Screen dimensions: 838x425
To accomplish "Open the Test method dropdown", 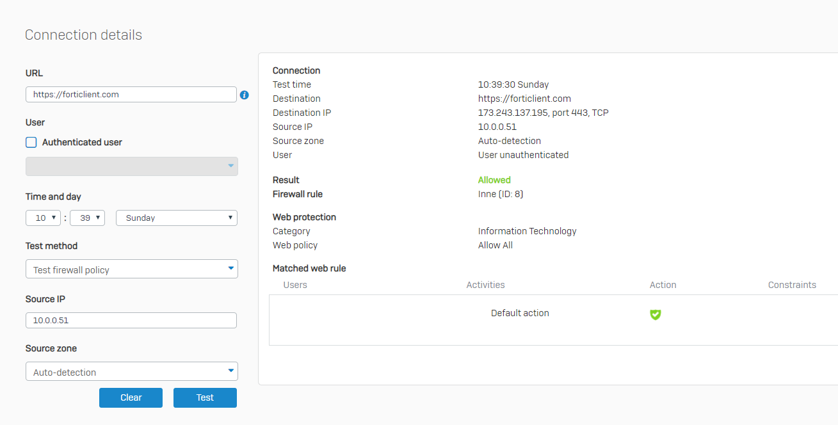I will click(131, 269).
